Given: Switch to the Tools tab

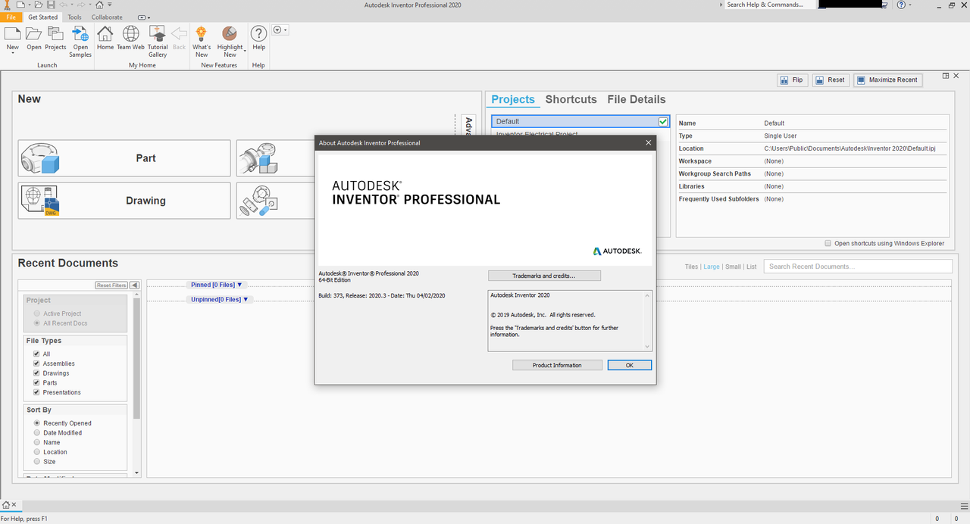Looking at the screenshot, I should [x=74, y=17].
